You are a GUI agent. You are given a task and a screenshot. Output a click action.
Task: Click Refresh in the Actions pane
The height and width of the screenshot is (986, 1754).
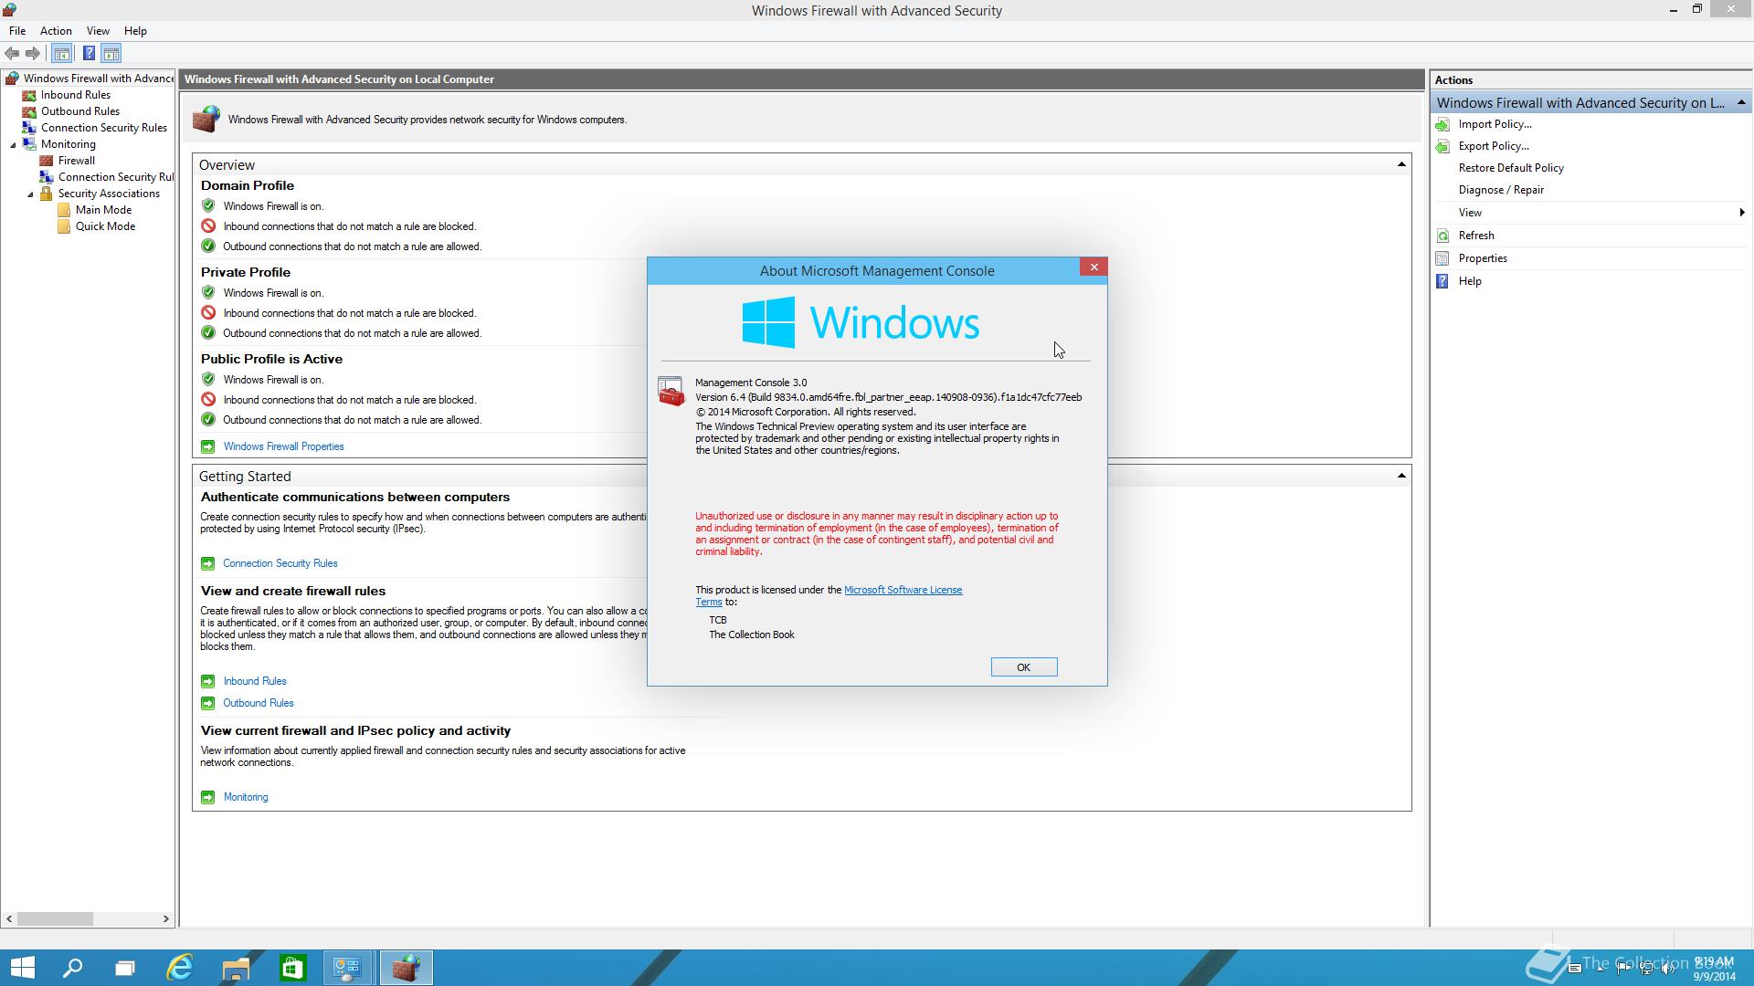(1476, 236)
